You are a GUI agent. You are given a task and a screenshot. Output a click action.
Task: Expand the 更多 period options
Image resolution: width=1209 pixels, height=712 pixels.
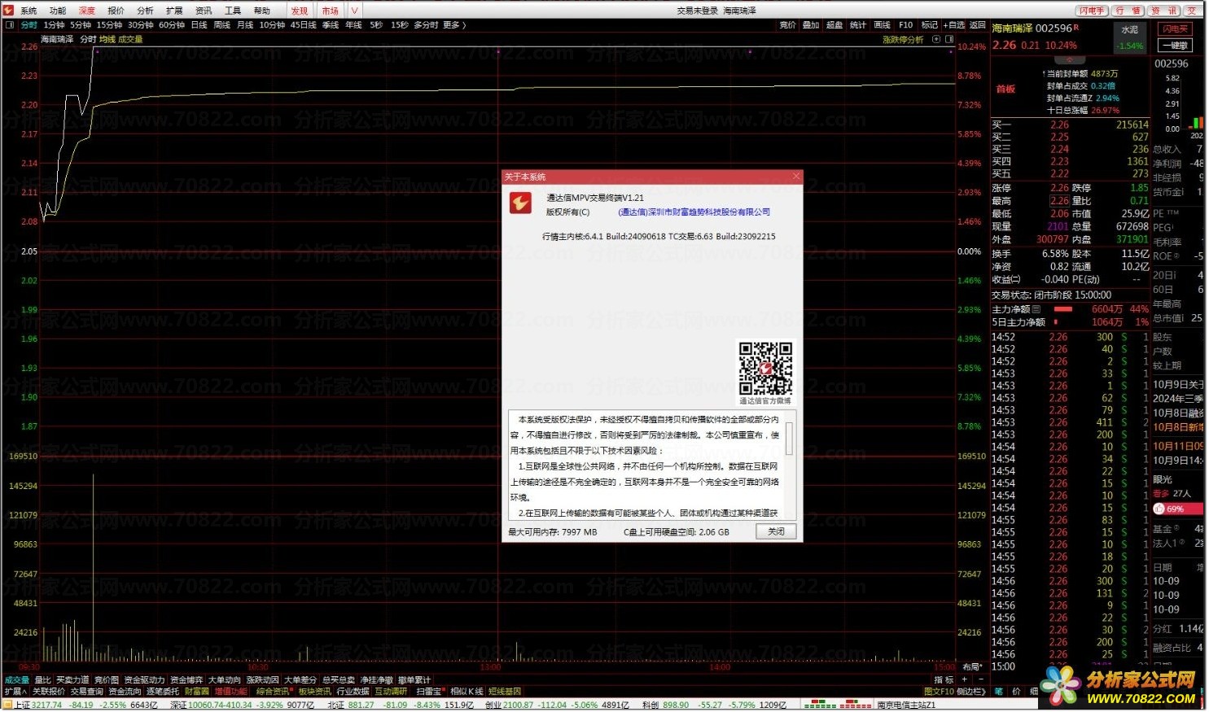point(454,25)
